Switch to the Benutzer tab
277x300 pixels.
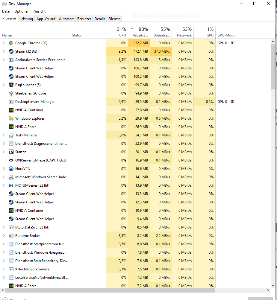pos(84,19)
